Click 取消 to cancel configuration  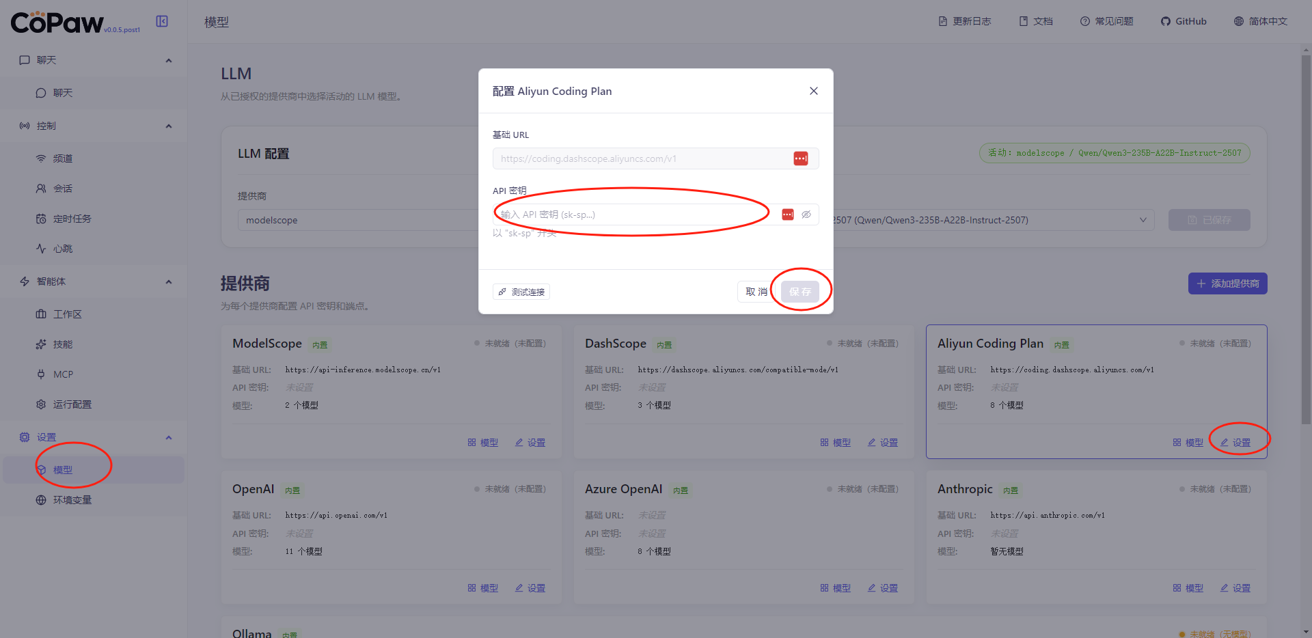click(x=756, y=292)
